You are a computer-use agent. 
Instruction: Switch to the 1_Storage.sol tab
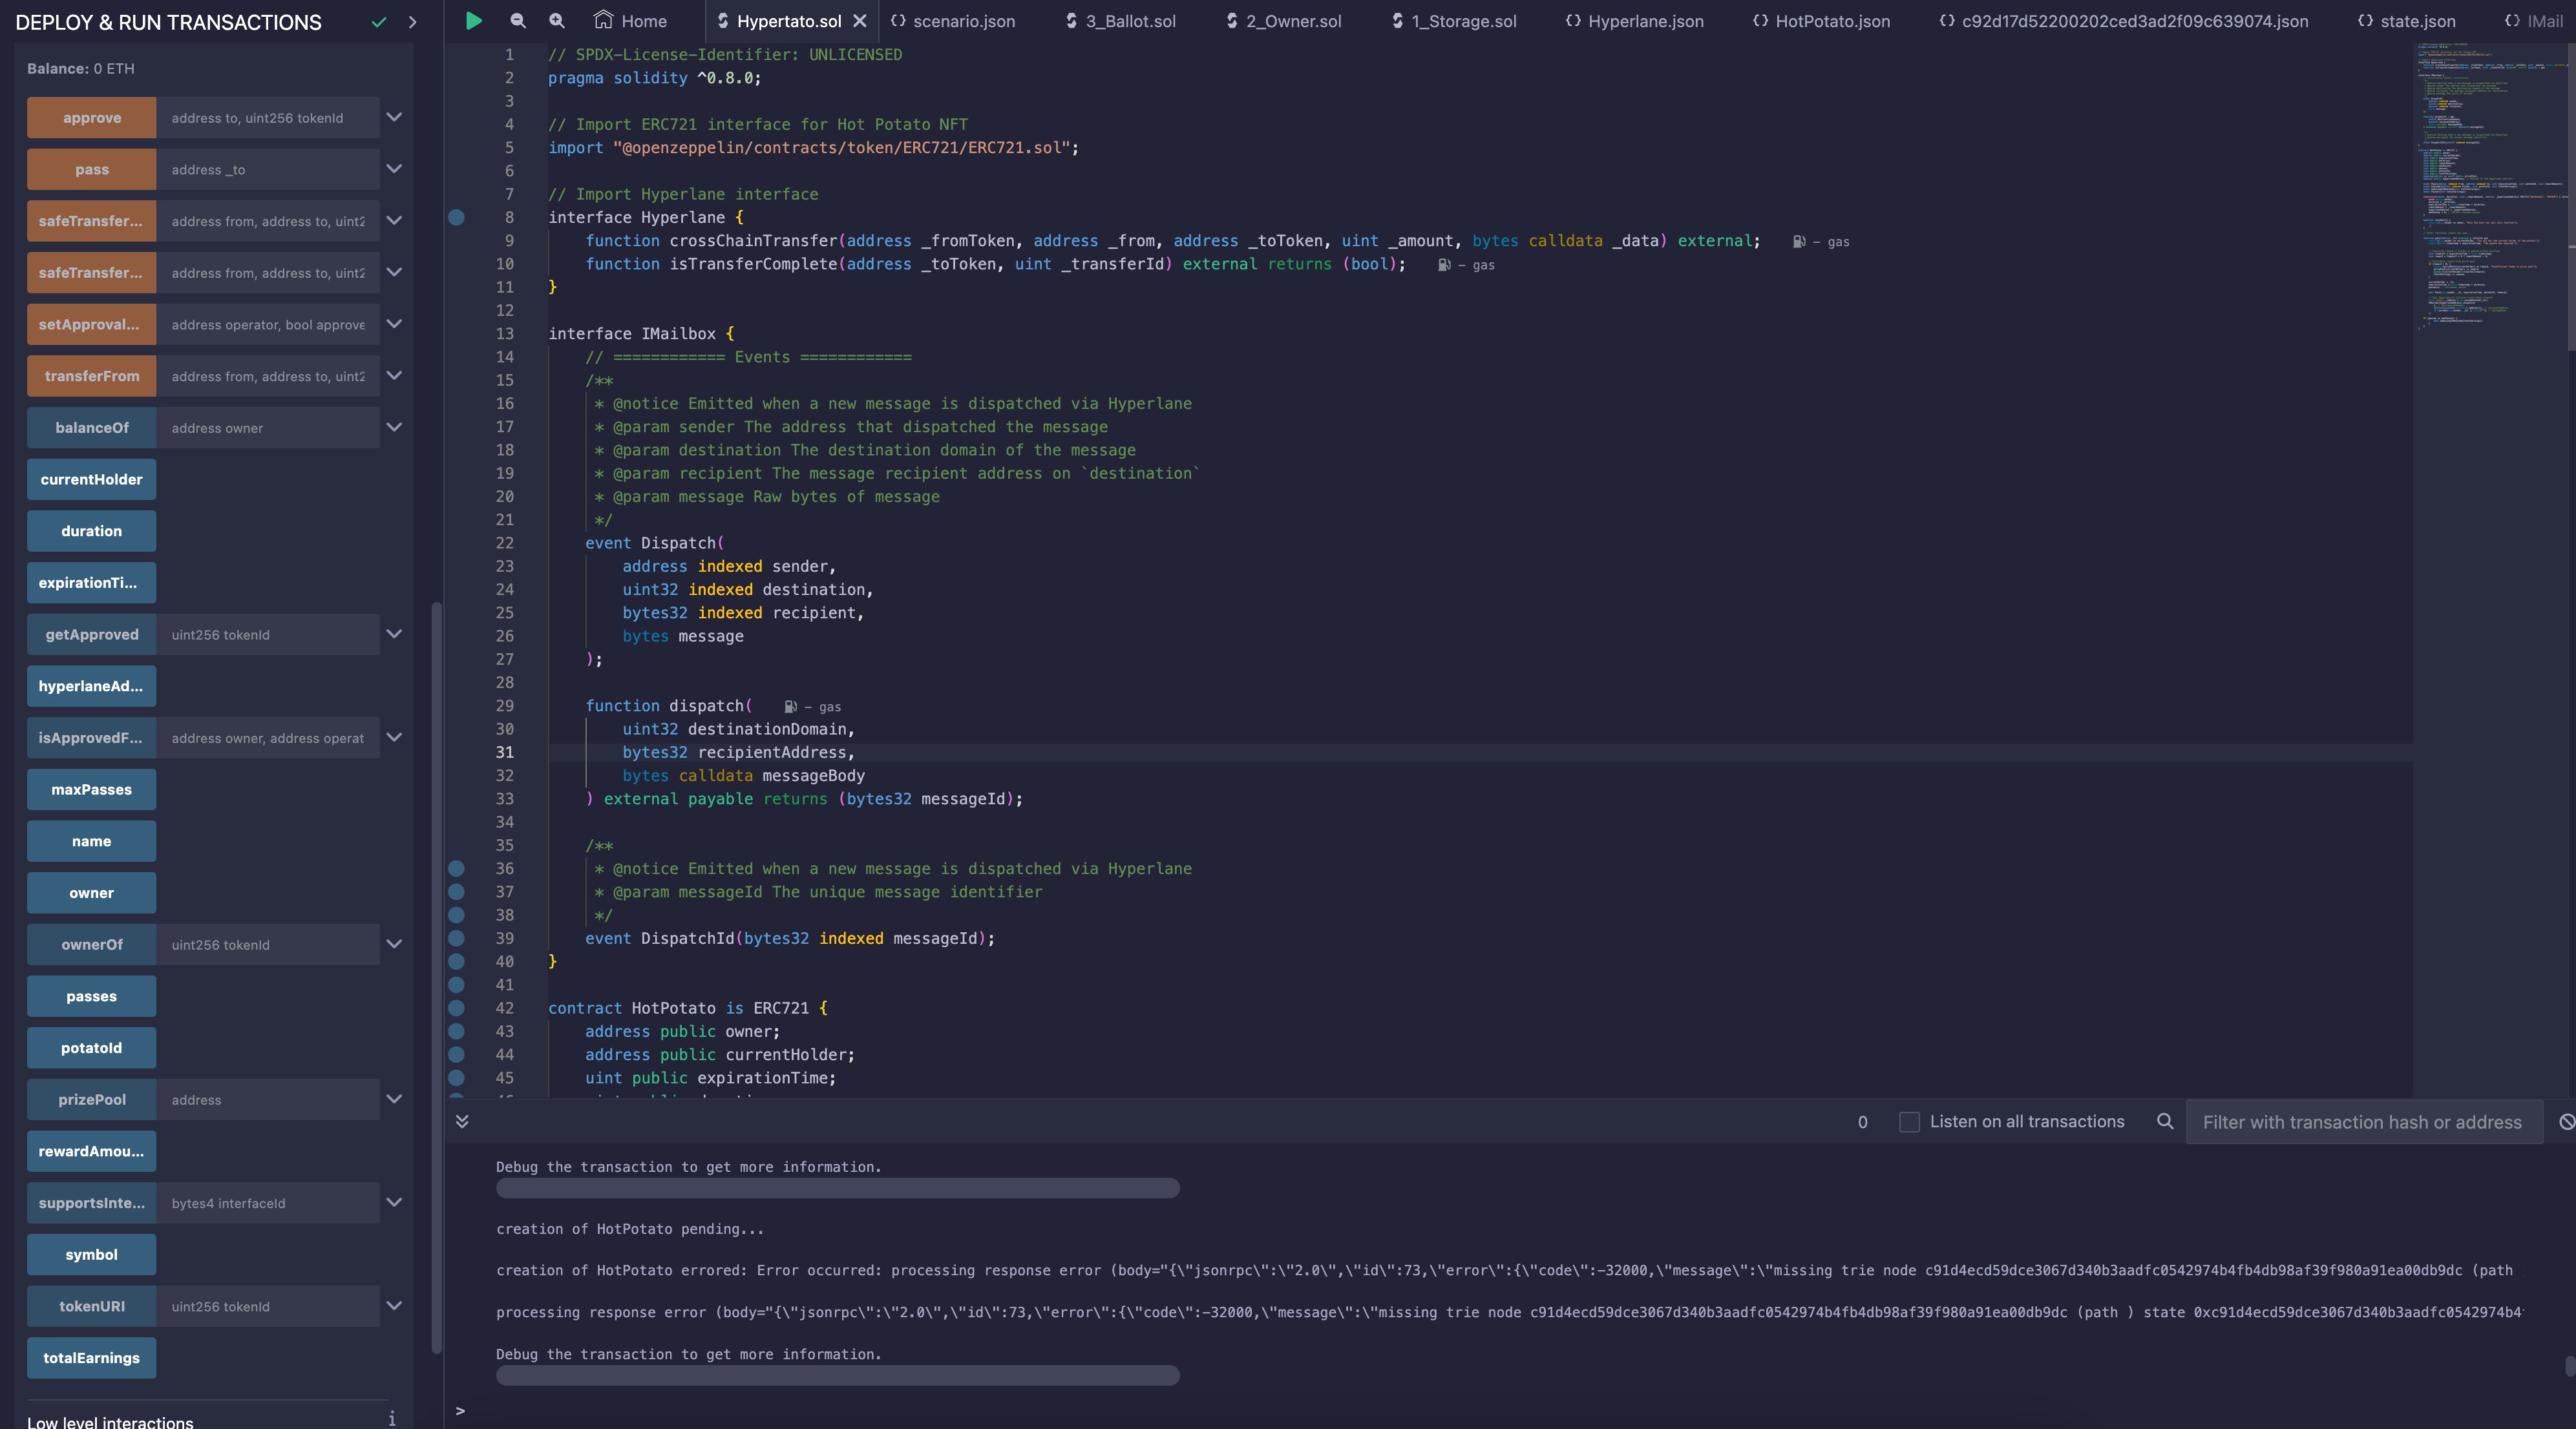[1454, 21]
